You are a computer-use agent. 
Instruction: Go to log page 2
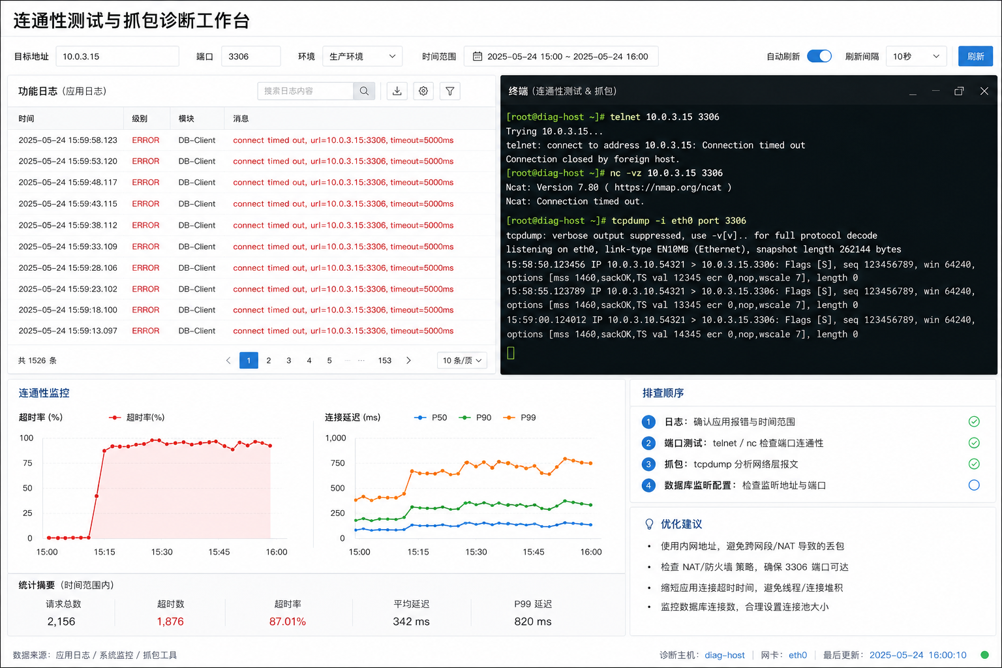pos(269,360)
